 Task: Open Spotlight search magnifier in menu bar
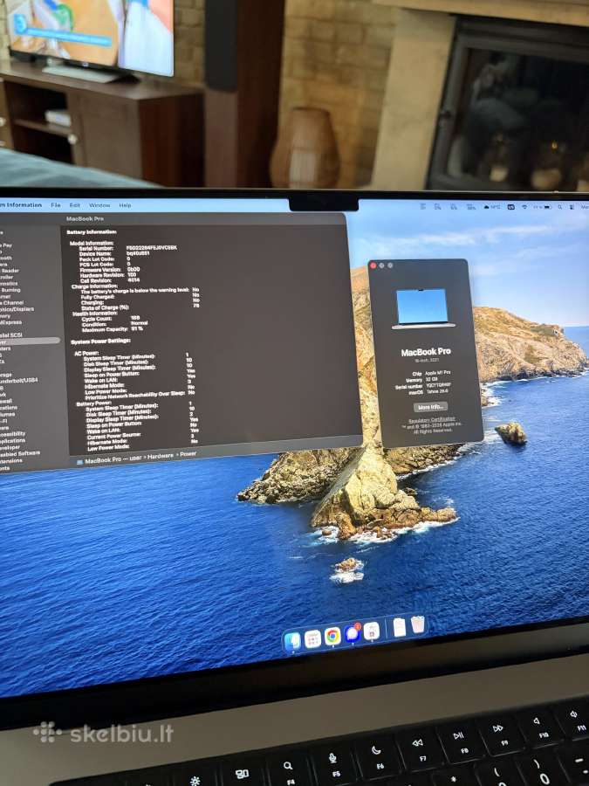coord(559,206)
